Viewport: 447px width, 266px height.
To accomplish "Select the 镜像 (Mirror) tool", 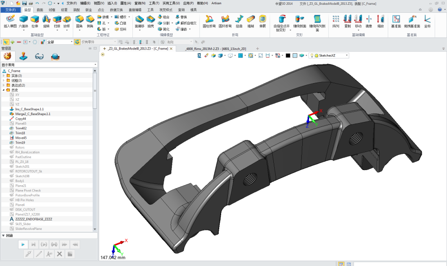I will coord(369,21).
